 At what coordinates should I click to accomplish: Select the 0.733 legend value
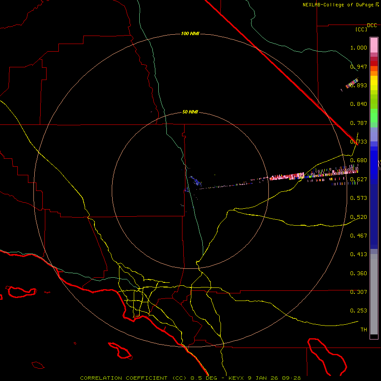(x=359, y=142)
